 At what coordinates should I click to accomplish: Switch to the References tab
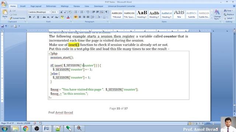pos(51,6)
